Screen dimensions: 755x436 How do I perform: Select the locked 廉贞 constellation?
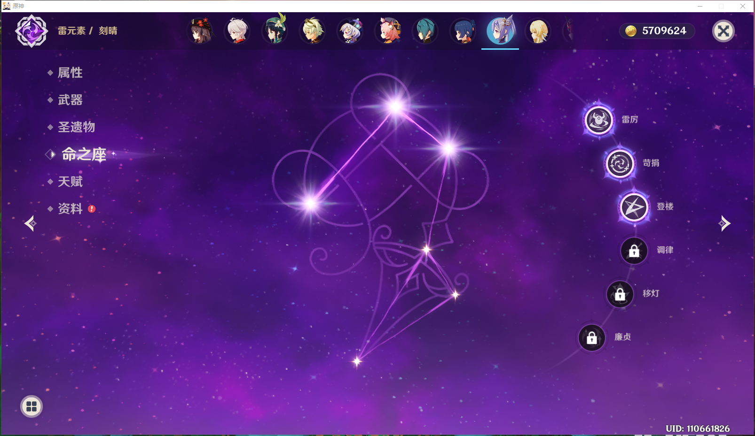(x=591, y=337)
